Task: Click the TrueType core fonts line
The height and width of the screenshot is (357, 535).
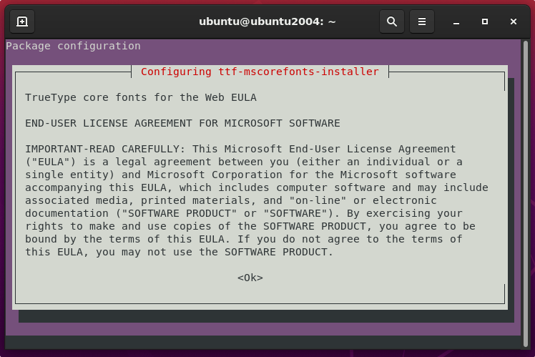Action: pyautogui.click(x=140, y=97)
